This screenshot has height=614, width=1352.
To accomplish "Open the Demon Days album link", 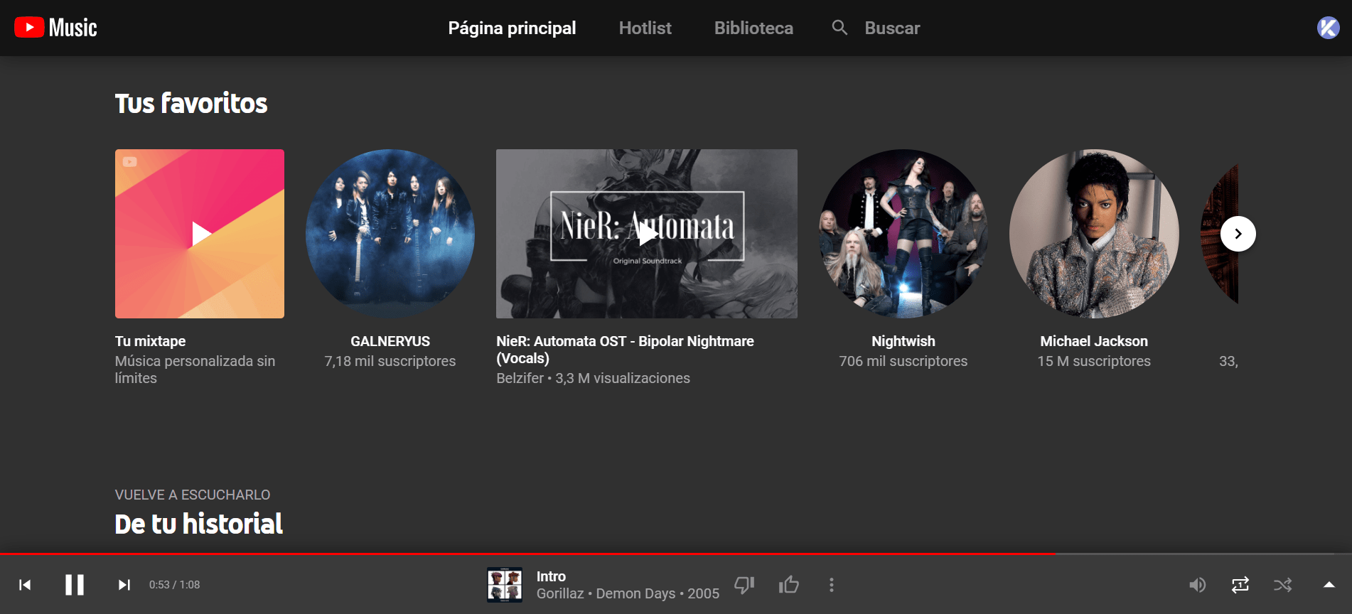I will pos(635,593).
